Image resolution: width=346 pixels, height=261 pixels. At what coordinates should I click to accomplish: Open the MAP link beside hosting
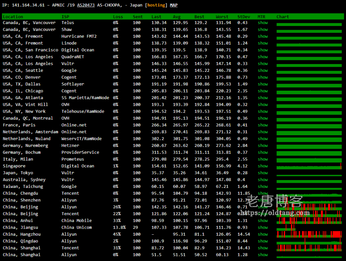[174, 5]
